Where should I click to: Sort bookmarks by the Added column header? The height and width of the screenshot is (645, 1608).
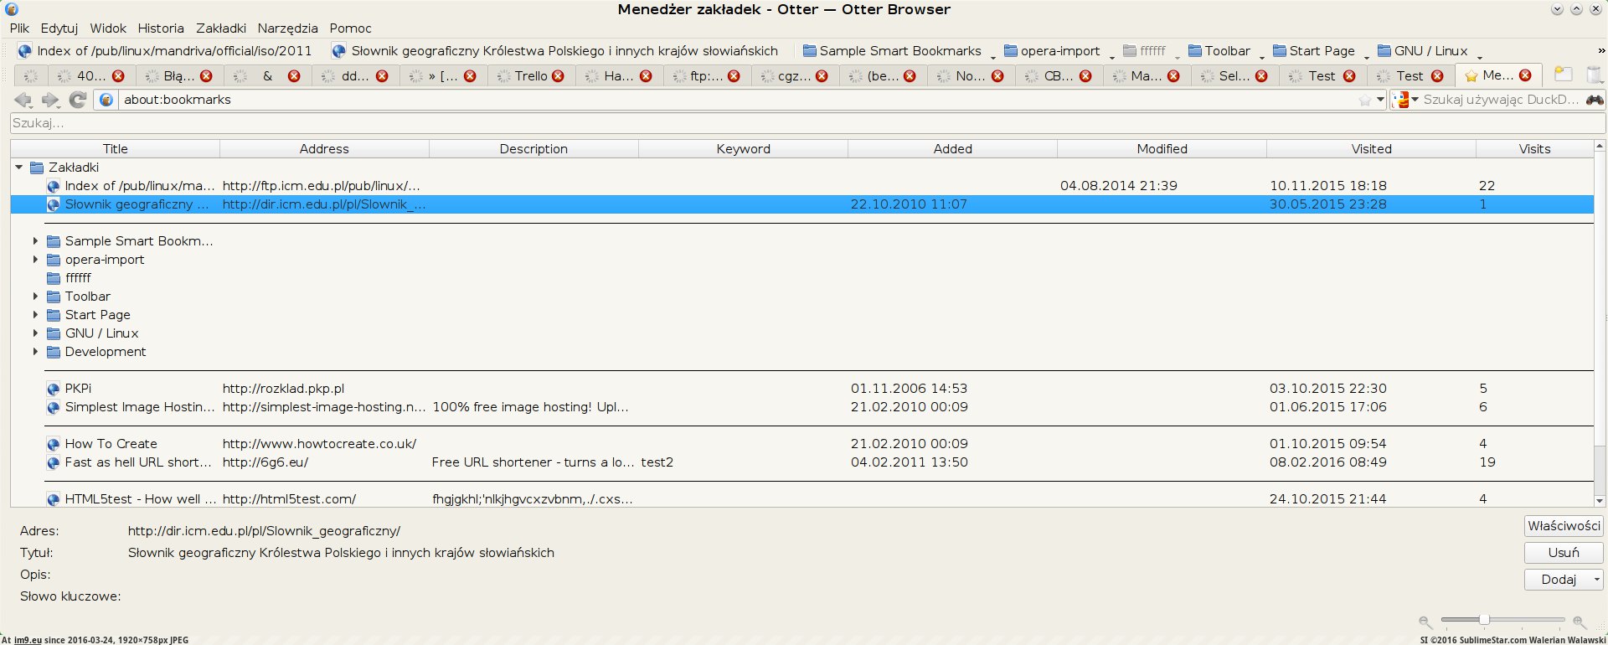click(x=953, y=149)
